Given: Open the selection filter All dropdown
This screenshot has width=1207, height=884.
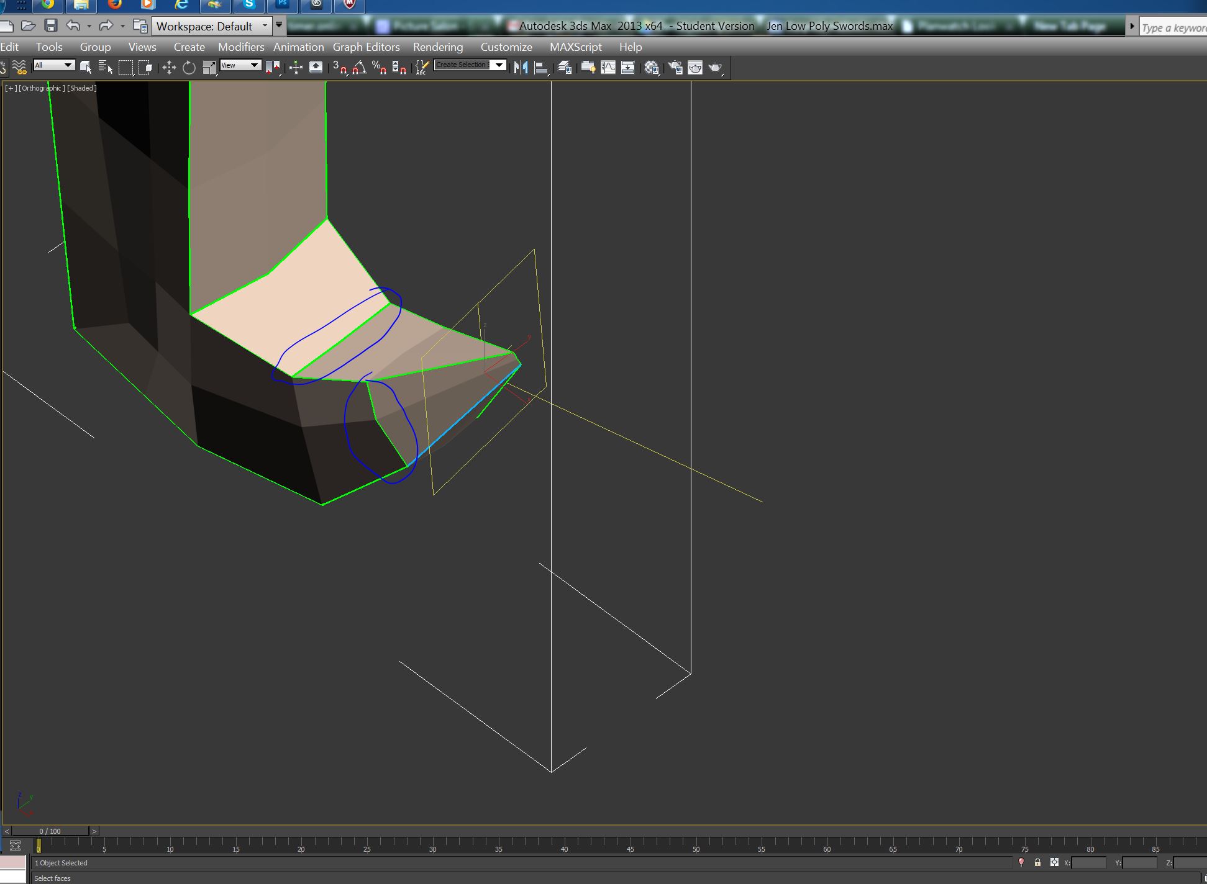Looking at the screenshot, I should [54, 65].
